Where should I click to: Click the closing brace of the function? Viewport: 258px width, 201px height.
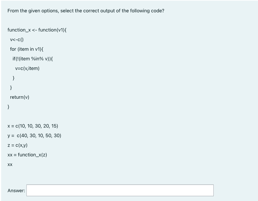(x=8, y=107)
